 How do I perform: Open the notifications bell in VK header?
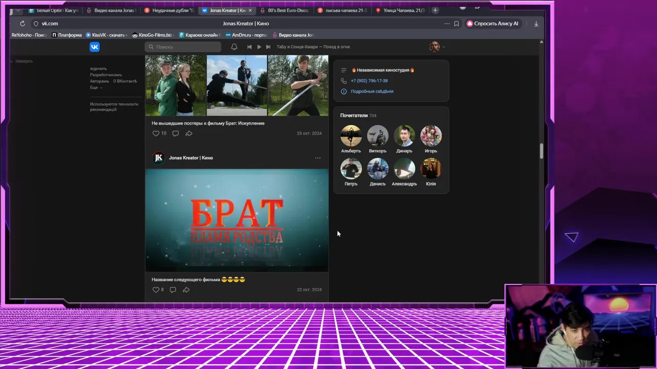pos(234,47)
